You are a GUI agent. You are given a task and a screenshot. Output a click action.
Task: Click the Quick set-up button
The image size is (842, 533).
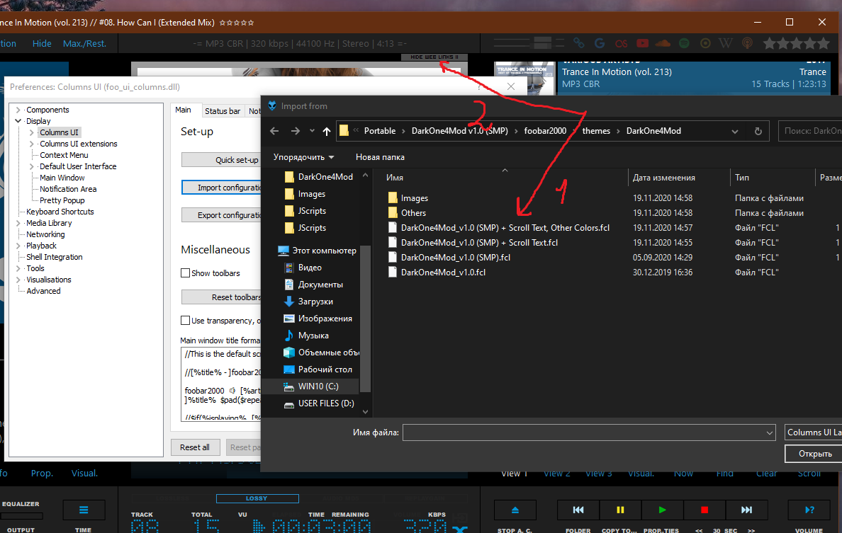(x=221, y=160)
